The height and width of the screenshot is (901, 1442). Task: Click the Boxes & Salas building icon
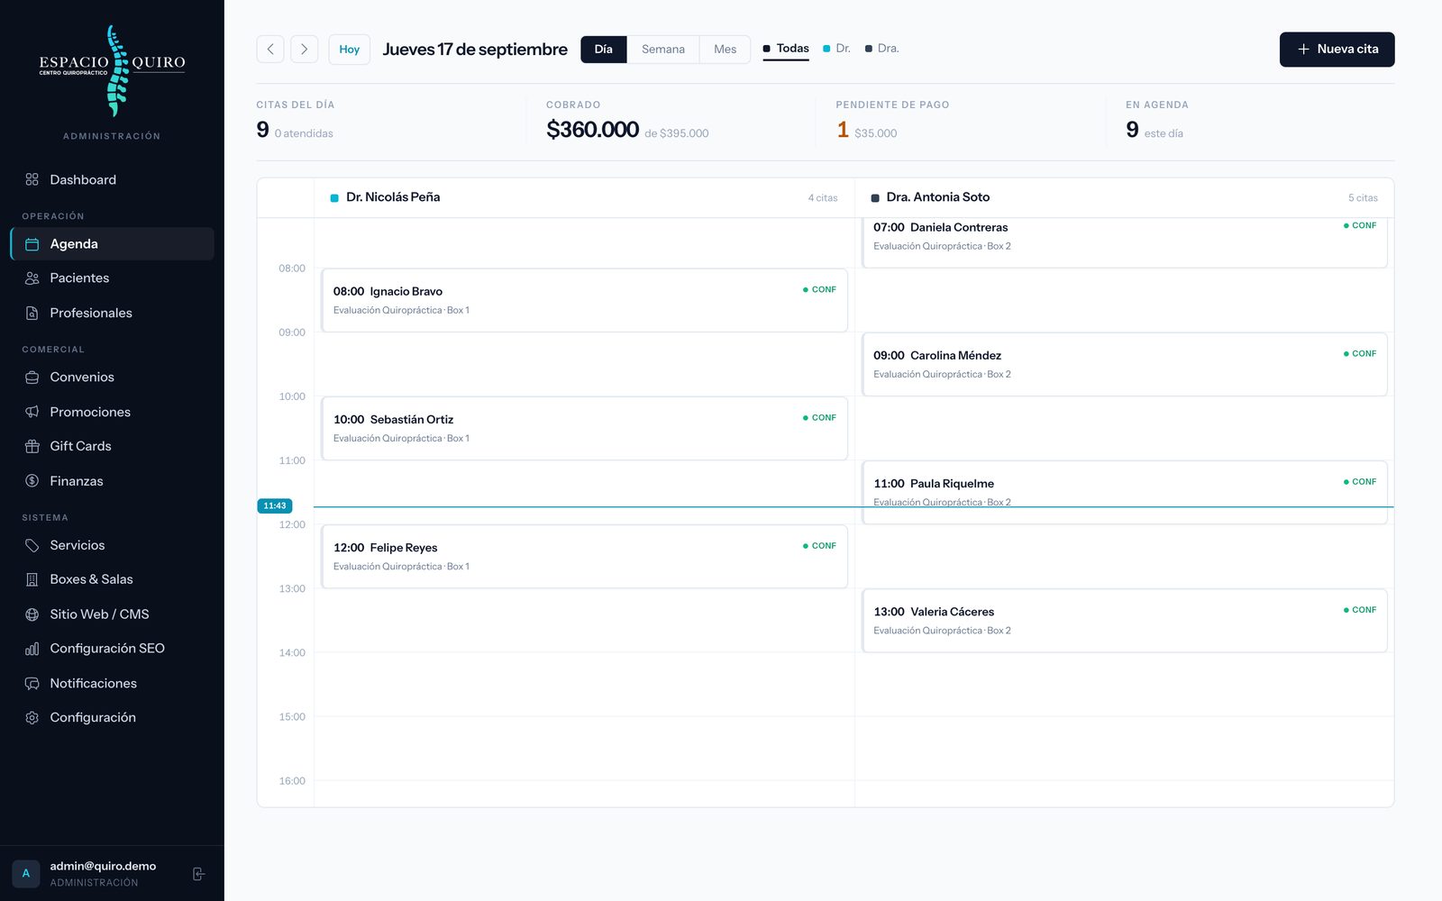click(x=32, y=579)
